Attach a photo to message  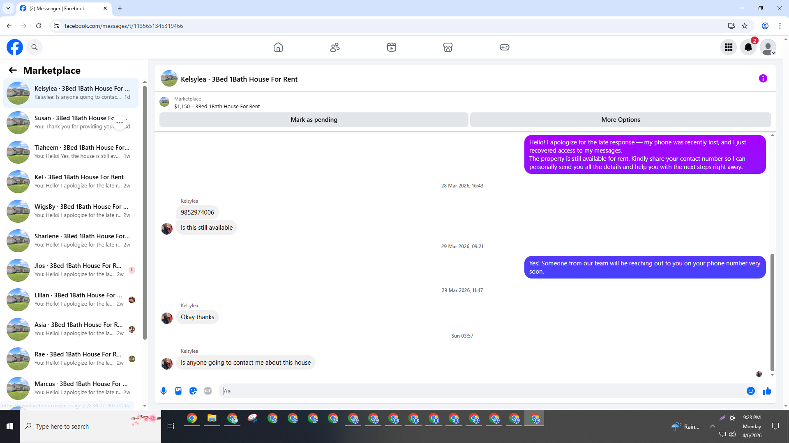[178, 391]
